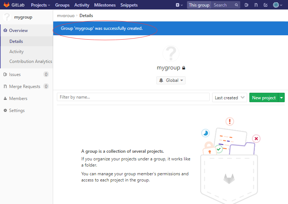Click the private lock icon beside mygroup

pyautogui.click(x=184, y=68)
